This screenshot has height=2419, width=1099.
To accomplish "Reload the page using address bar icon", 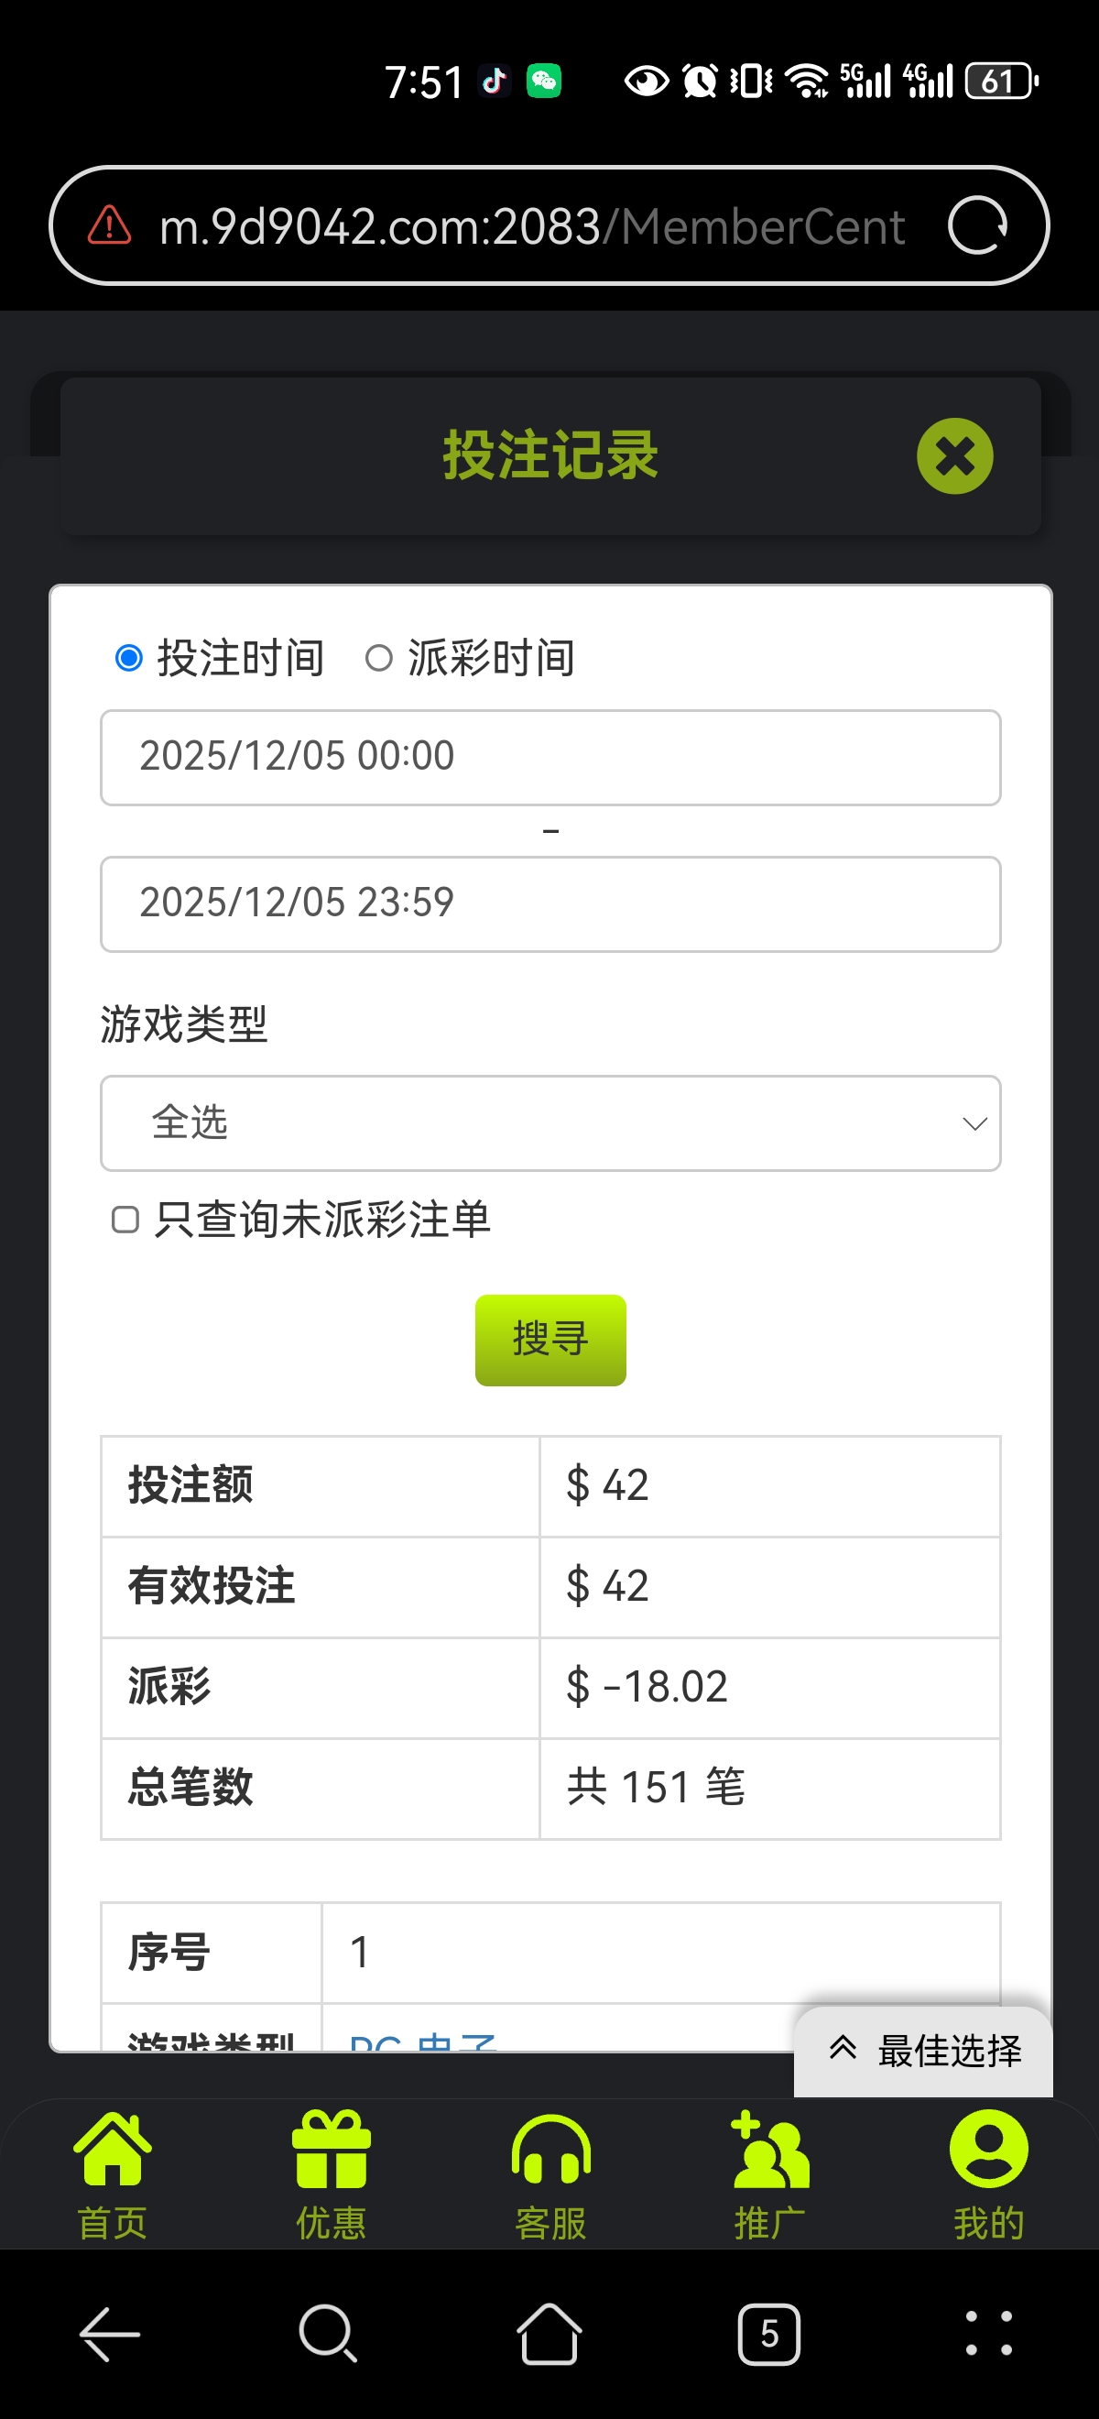I will pos(977,226).
